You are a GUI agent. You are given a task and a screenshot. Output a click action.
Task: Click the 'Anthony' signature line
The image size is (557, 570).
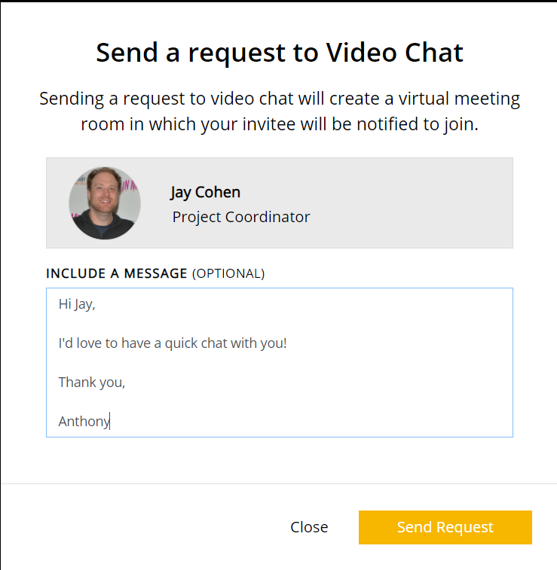84,422
